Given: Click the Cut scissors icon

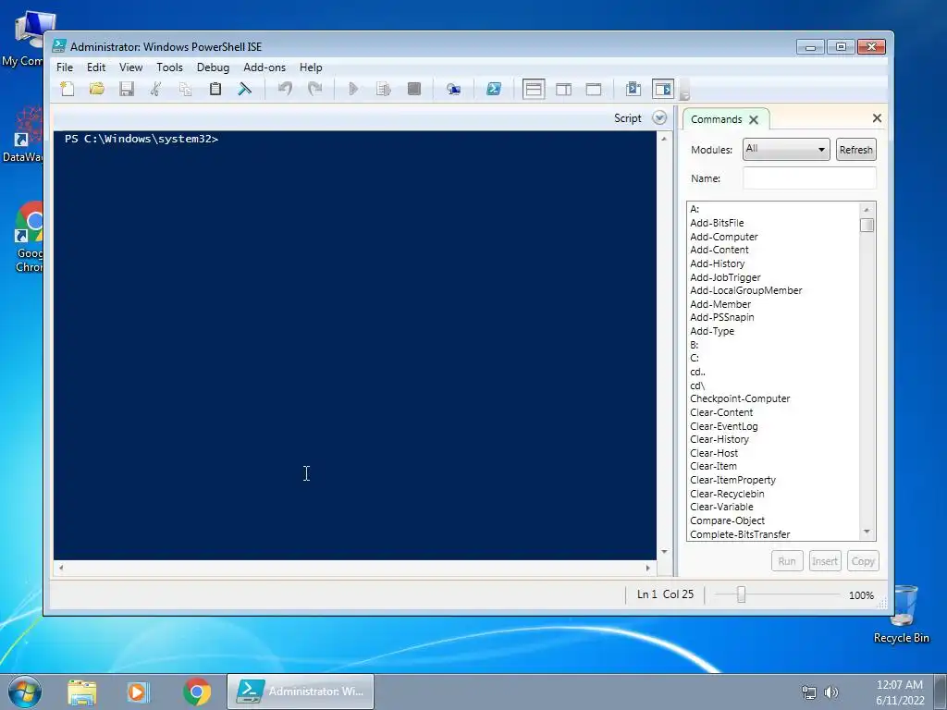Looking at the screenshot, I should pyautogui.click(x=155, y=90).
